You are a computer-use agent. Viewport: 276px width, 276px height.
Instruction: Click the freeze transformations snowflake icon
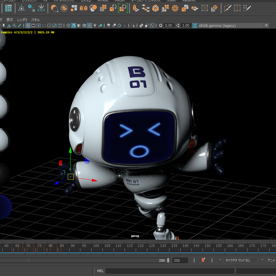point(41,8)
